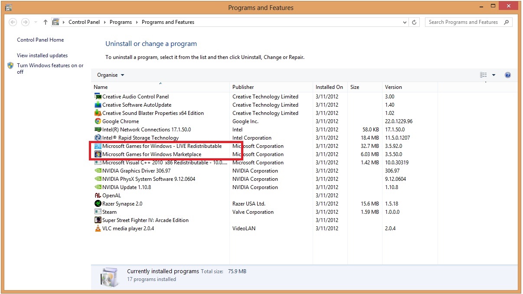
Task: Go up one level with up arrow
Action: (46, 22)
